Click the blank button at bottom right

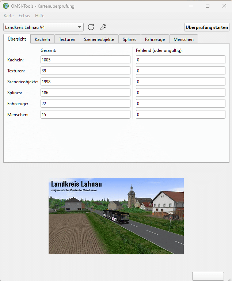208,276
